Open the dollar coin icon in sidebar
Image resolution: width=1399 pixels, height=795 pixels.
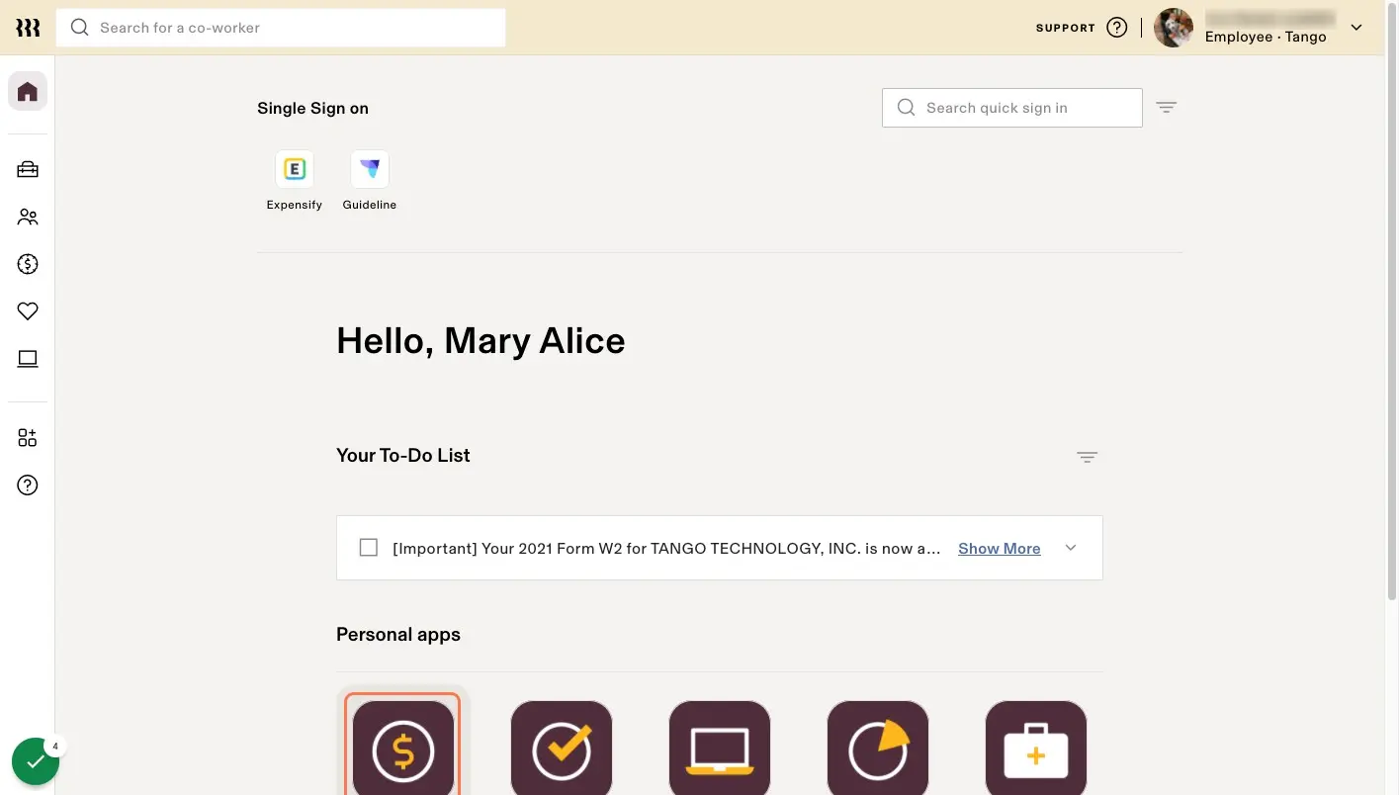pos(28,264)
